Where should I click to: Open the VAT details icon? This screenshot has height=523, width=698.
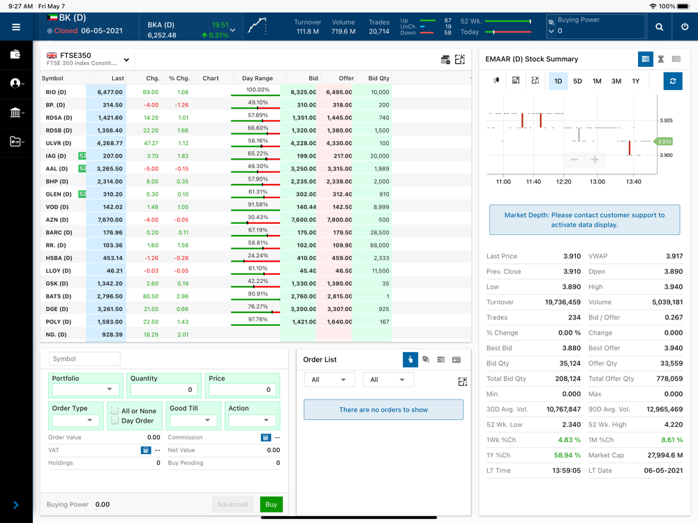pos(146,450)
